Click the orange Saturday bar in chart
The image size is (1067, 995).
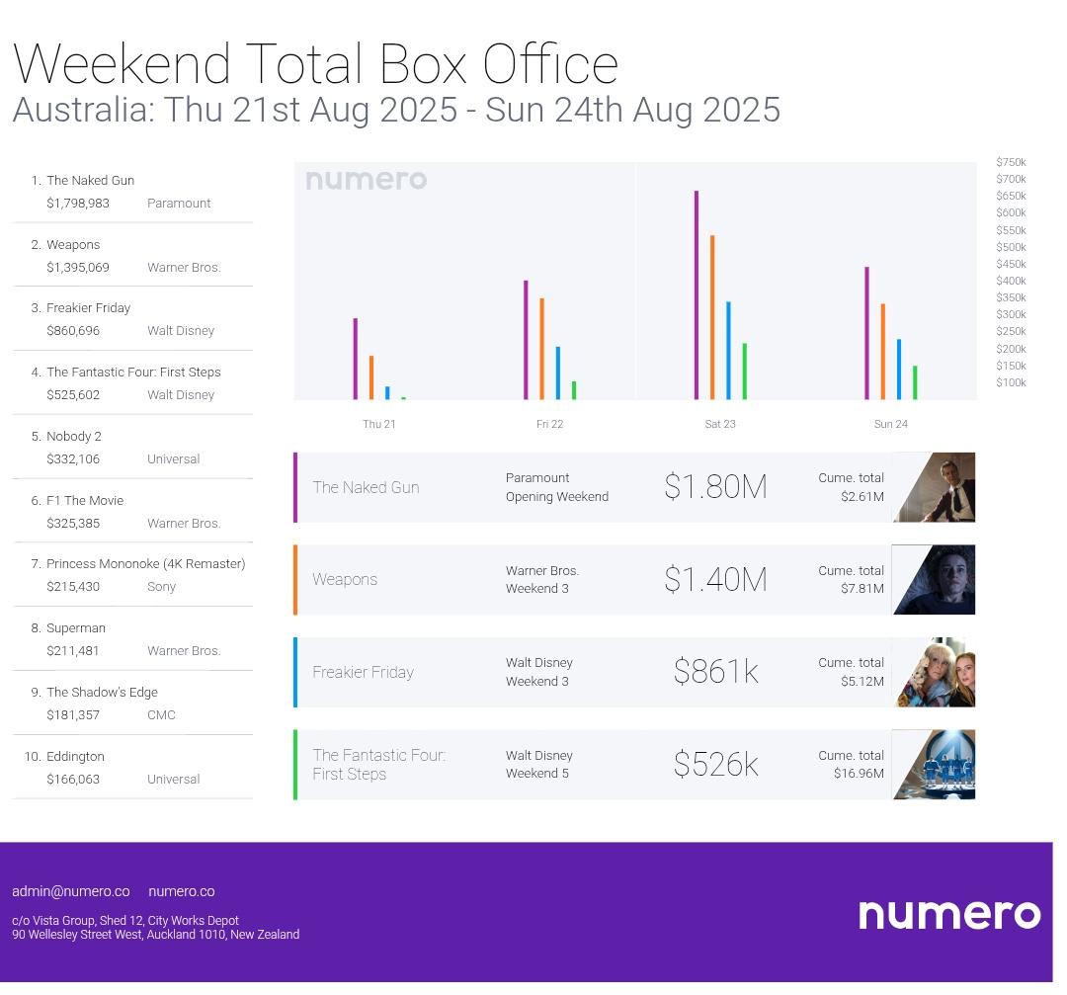coord(712,317)
